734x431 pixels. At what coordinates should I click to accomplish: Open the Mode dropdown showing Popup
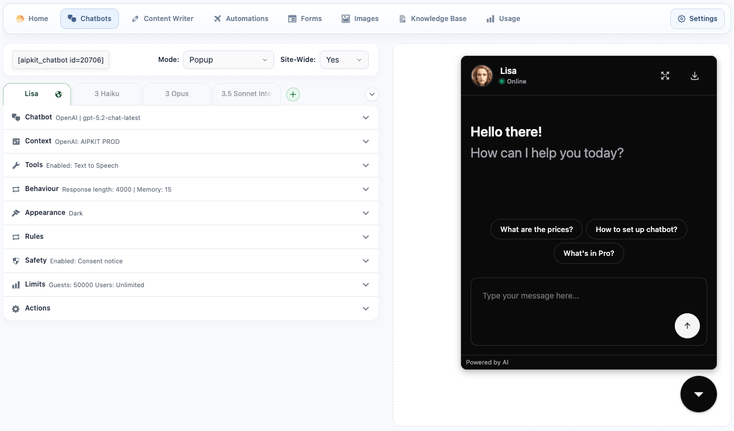pos(228,60)
